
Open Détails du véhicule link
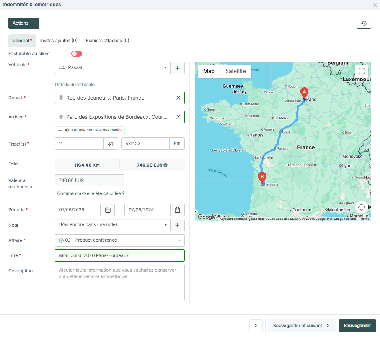point(75,85)
